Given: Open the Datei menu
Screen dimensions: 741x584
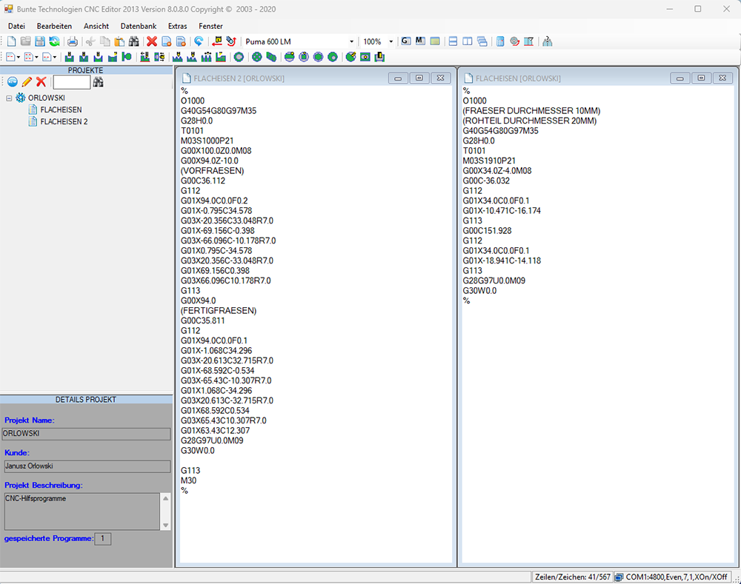Looking at the screenshot, I should (16, 26).
